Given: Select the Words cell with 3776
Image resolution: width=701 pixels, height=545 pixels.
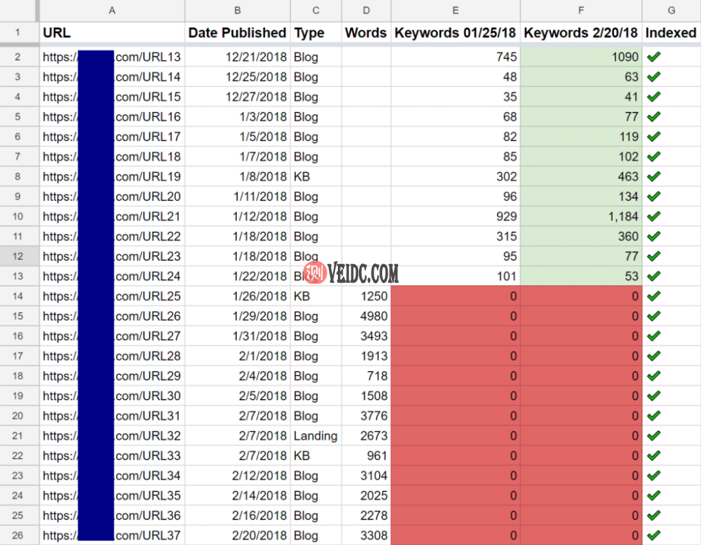Looking at the screenshot, I should (x=366, y=415).
